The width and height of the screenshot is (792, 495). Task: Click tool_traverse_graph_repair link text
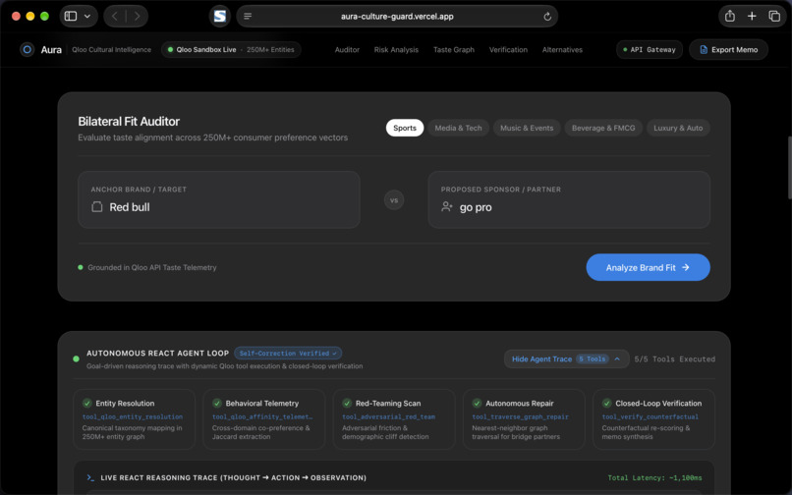(520, 416)
